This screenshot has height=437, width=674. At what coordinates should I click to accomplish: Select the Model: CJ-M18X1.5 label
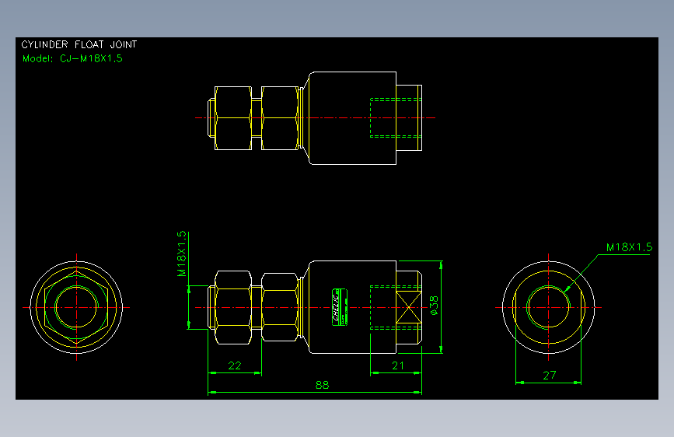[x=72, y=58]
